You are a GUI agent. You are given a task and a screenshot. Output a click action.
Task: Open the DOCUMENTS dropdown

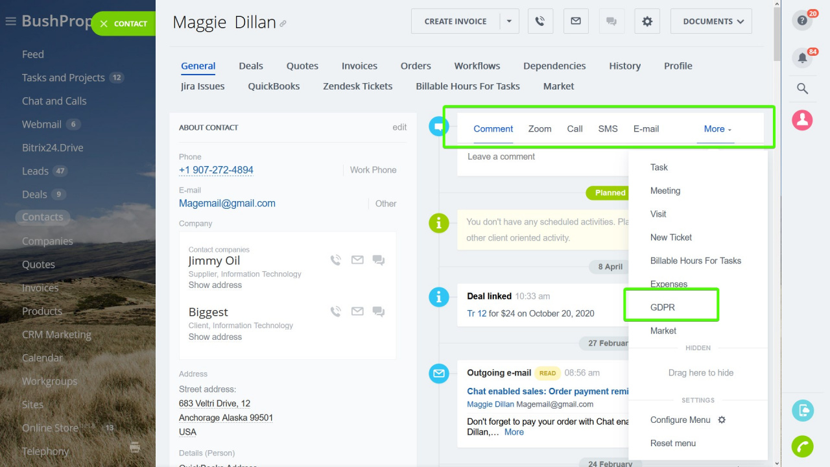click(711, 21)
